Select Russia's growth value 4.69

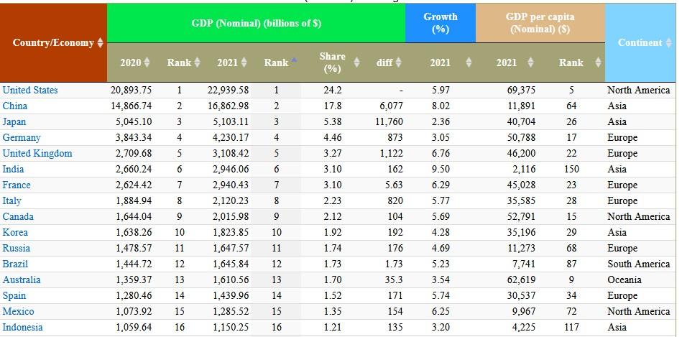(441, 248)
